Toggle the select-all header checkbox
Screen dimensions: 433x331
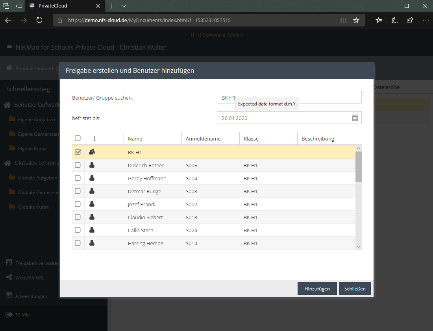tap(78, 138)
